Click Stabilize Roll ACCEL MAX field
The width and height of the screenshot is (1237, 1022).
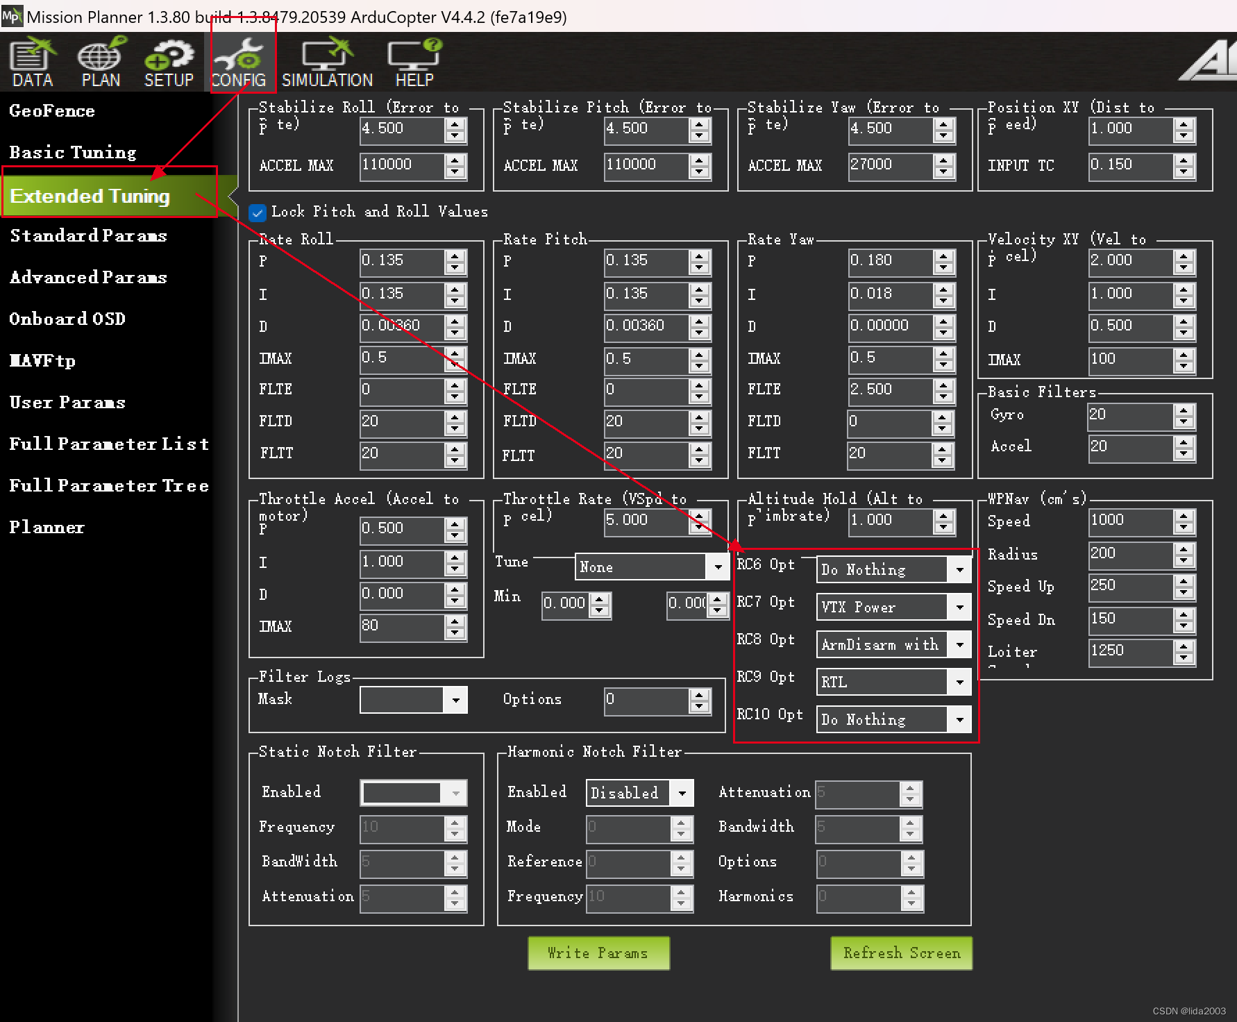point(402,166)
